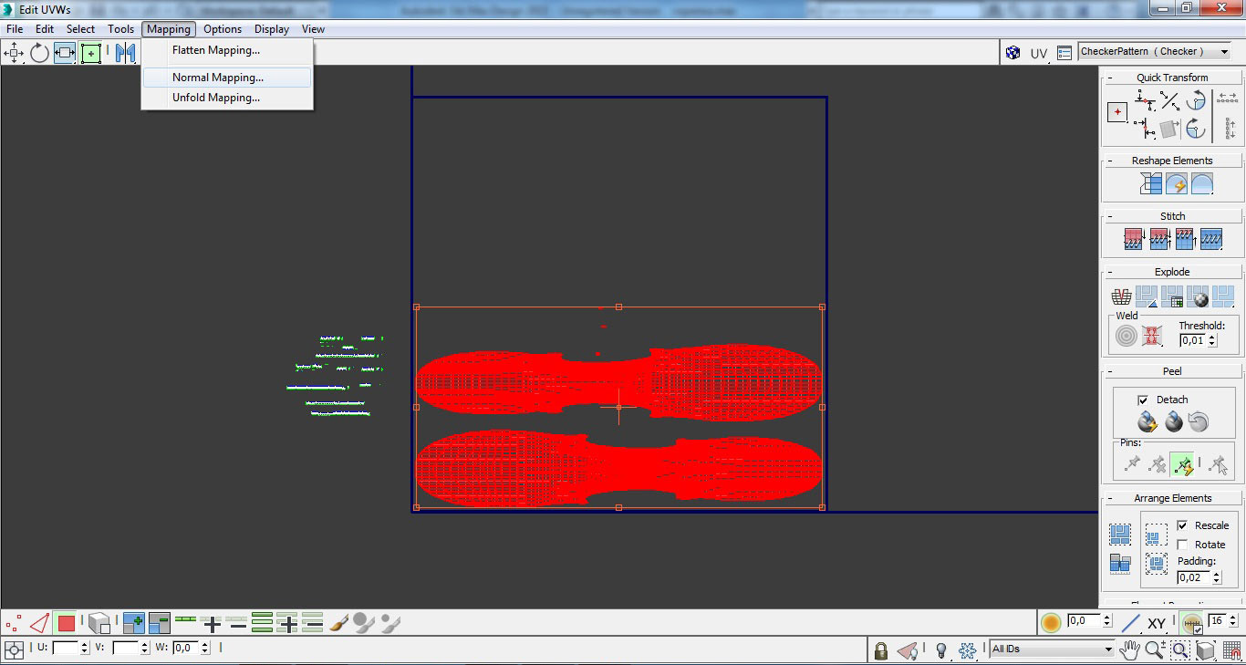The height and width of the screenshot is (665, 1246).
Task: Choose Normal Mapping... from the menu
Action: point(218,78)
